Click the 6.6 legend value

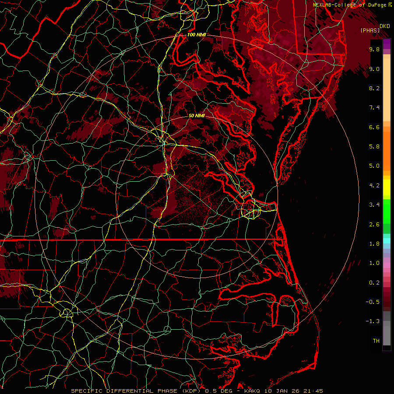(374, 127)
